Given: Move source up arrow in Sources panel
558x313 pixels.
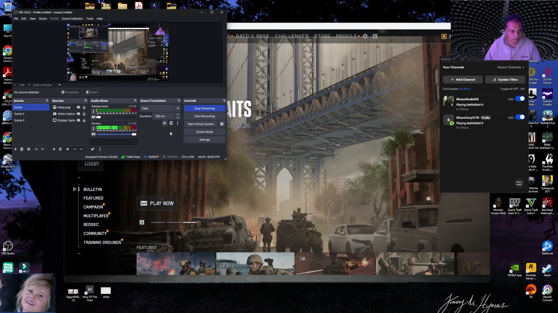Looking at the screenshot, I should coord(75,149).
